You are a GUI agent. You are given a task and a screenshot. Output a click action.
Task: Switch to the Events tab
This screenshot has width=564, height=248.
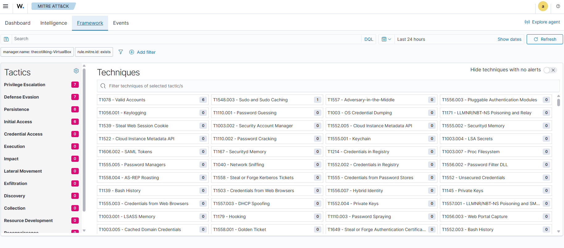[121, 23]
